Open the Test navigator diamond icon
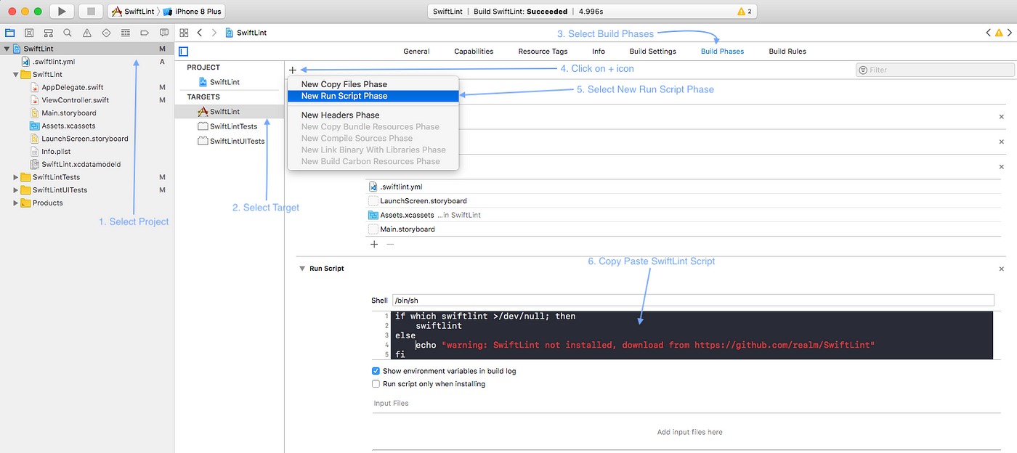1017x453 pixels. coord(106,33)
